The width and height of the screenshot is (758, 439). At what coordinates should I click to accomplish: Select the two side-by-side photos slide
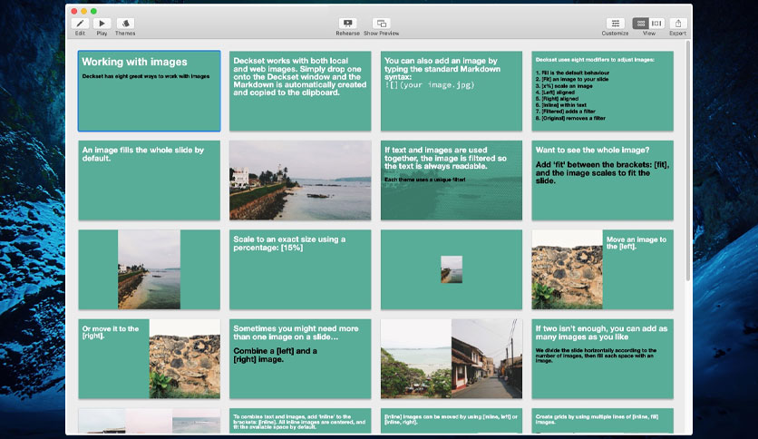[x=452, y=359]
